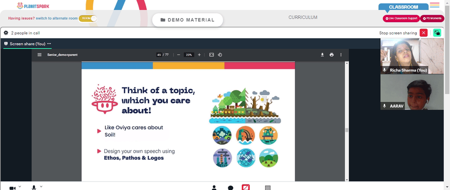Open the participants people icon
The height and width of the screenshot is (190, 450).
214,188
